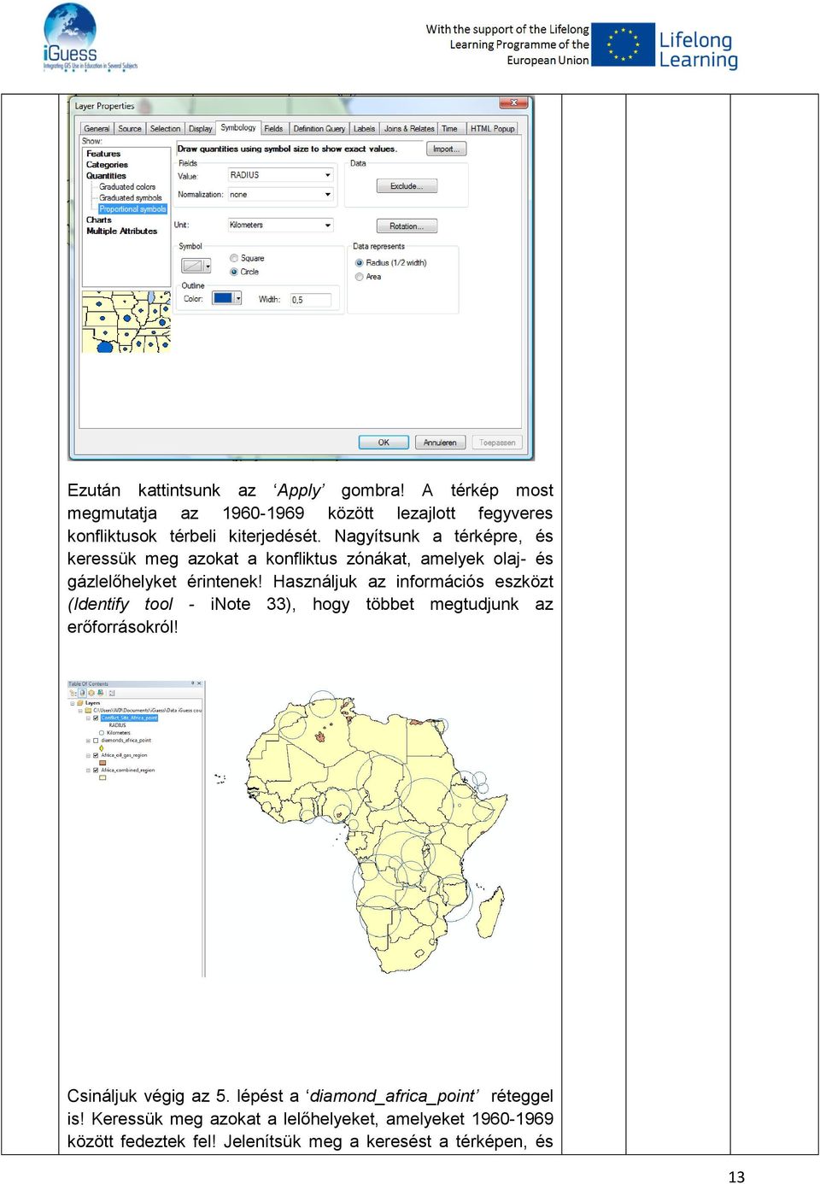Click the List By Selection icon
820x1184 pixels.
pos(101,693)
